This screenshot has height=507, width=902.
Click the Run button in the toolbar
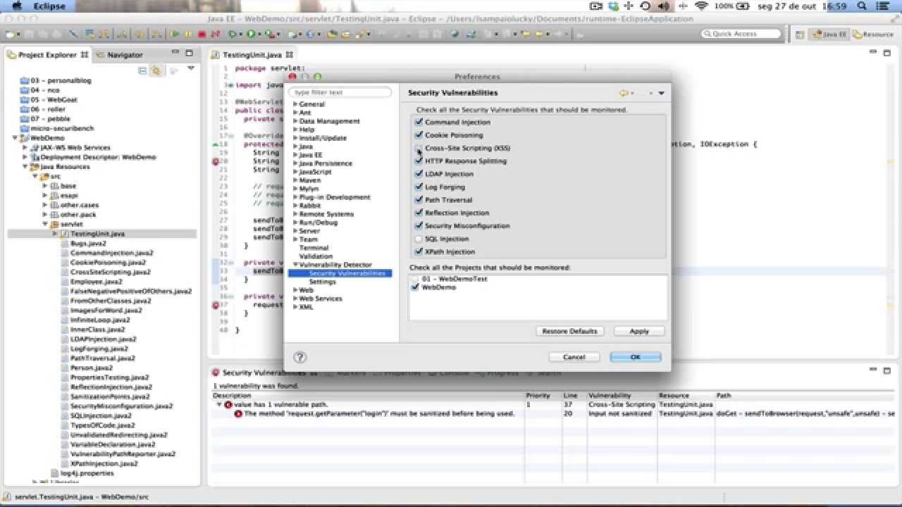175,33
